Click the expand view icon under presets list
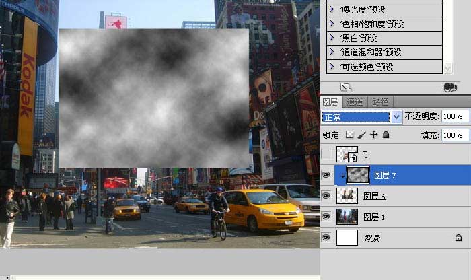Screen dimensions: 471x280 coord(346,87)
